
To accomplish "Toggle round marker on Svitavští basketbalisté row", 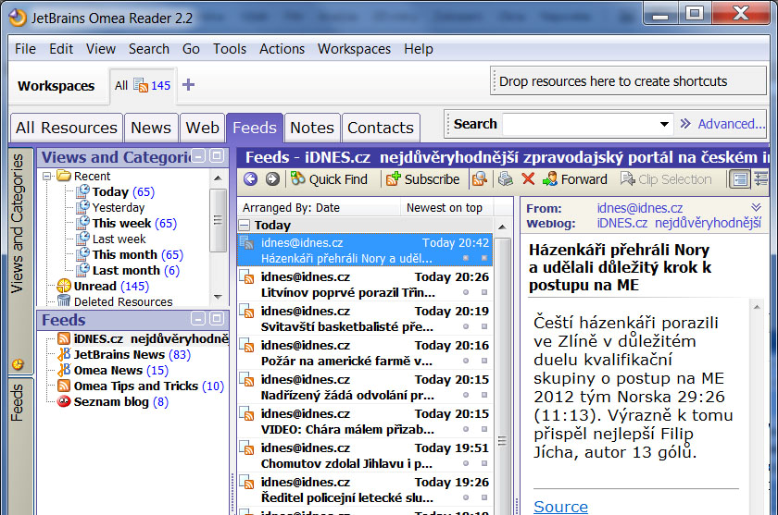I will [466, 326].
